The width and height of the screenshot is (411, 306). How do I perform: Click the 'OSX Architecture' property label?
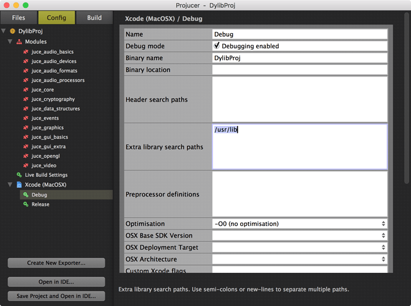[151, 259]
